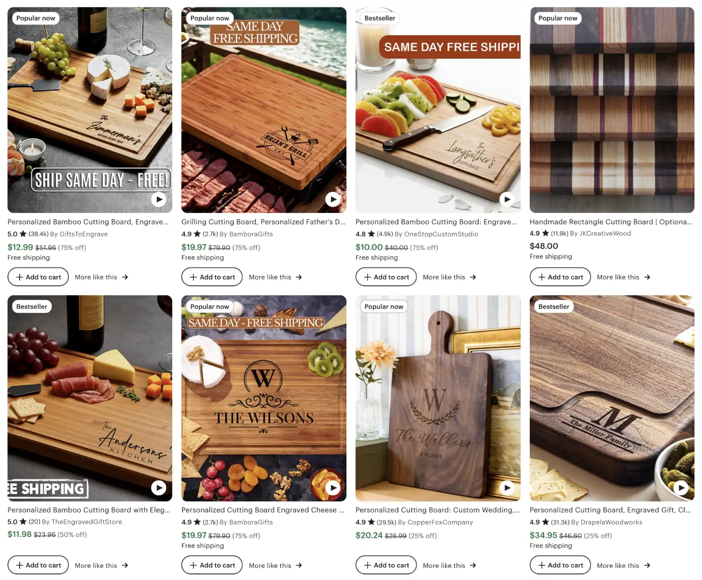Add $11.98 TheEngravedGiftStore board to cart
This screenshot has height=580, width=702.
(38, 565)
